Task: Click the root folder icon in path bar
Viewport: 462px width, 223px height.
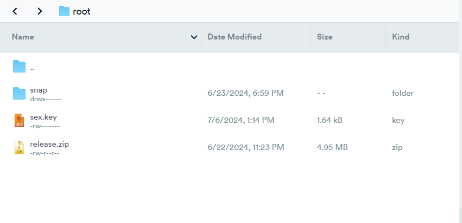Action: pyautogui.click(x=64, y=11)
